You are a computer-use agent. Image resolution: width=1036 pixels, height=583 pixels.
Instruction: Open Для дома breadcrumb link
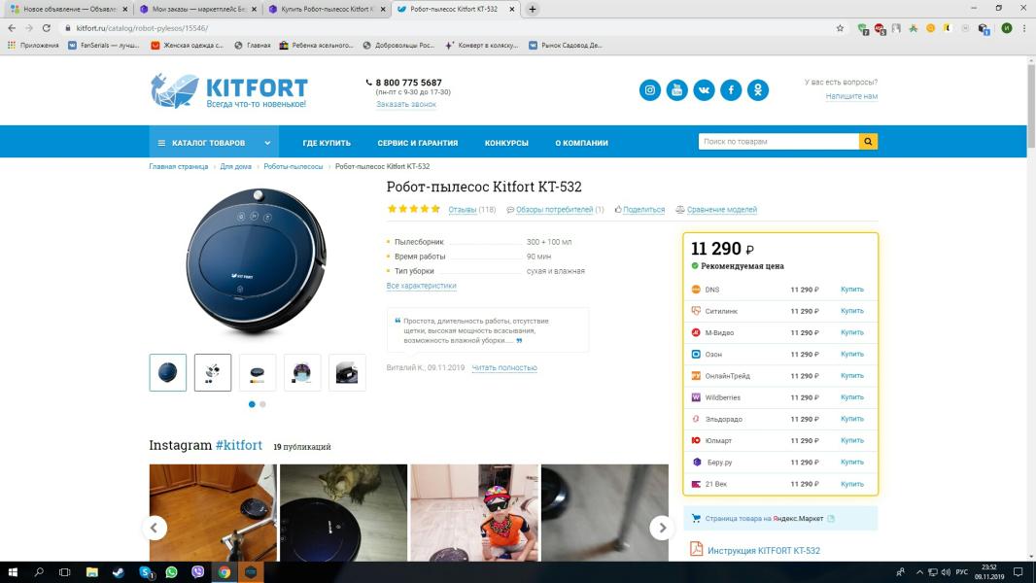point(235,166)
